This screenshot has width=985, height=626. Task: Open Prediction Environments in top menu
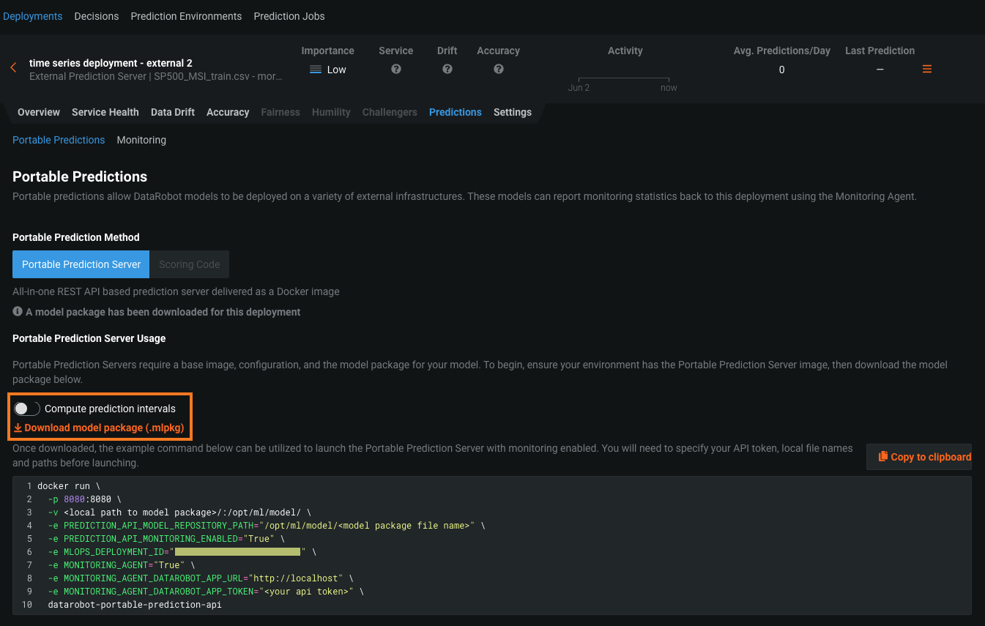coord(186,16)
